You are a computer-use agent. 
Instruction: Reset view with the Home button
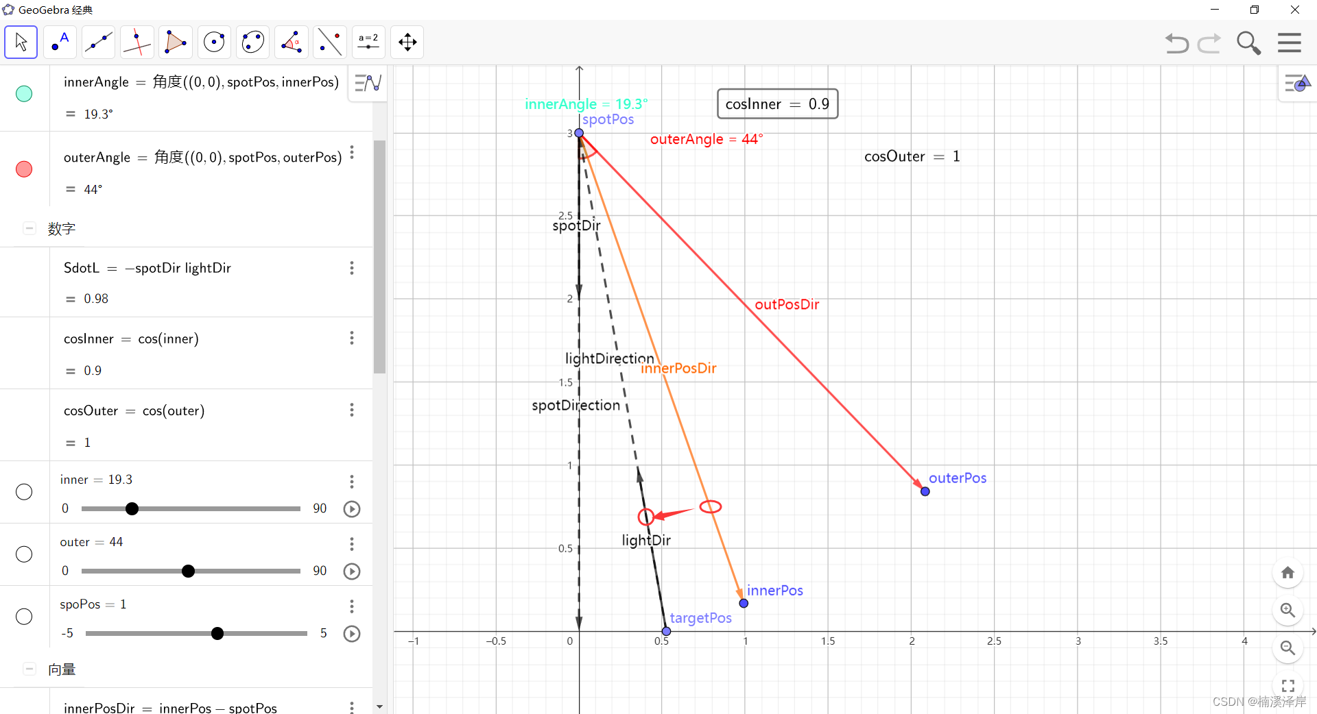1288,573
